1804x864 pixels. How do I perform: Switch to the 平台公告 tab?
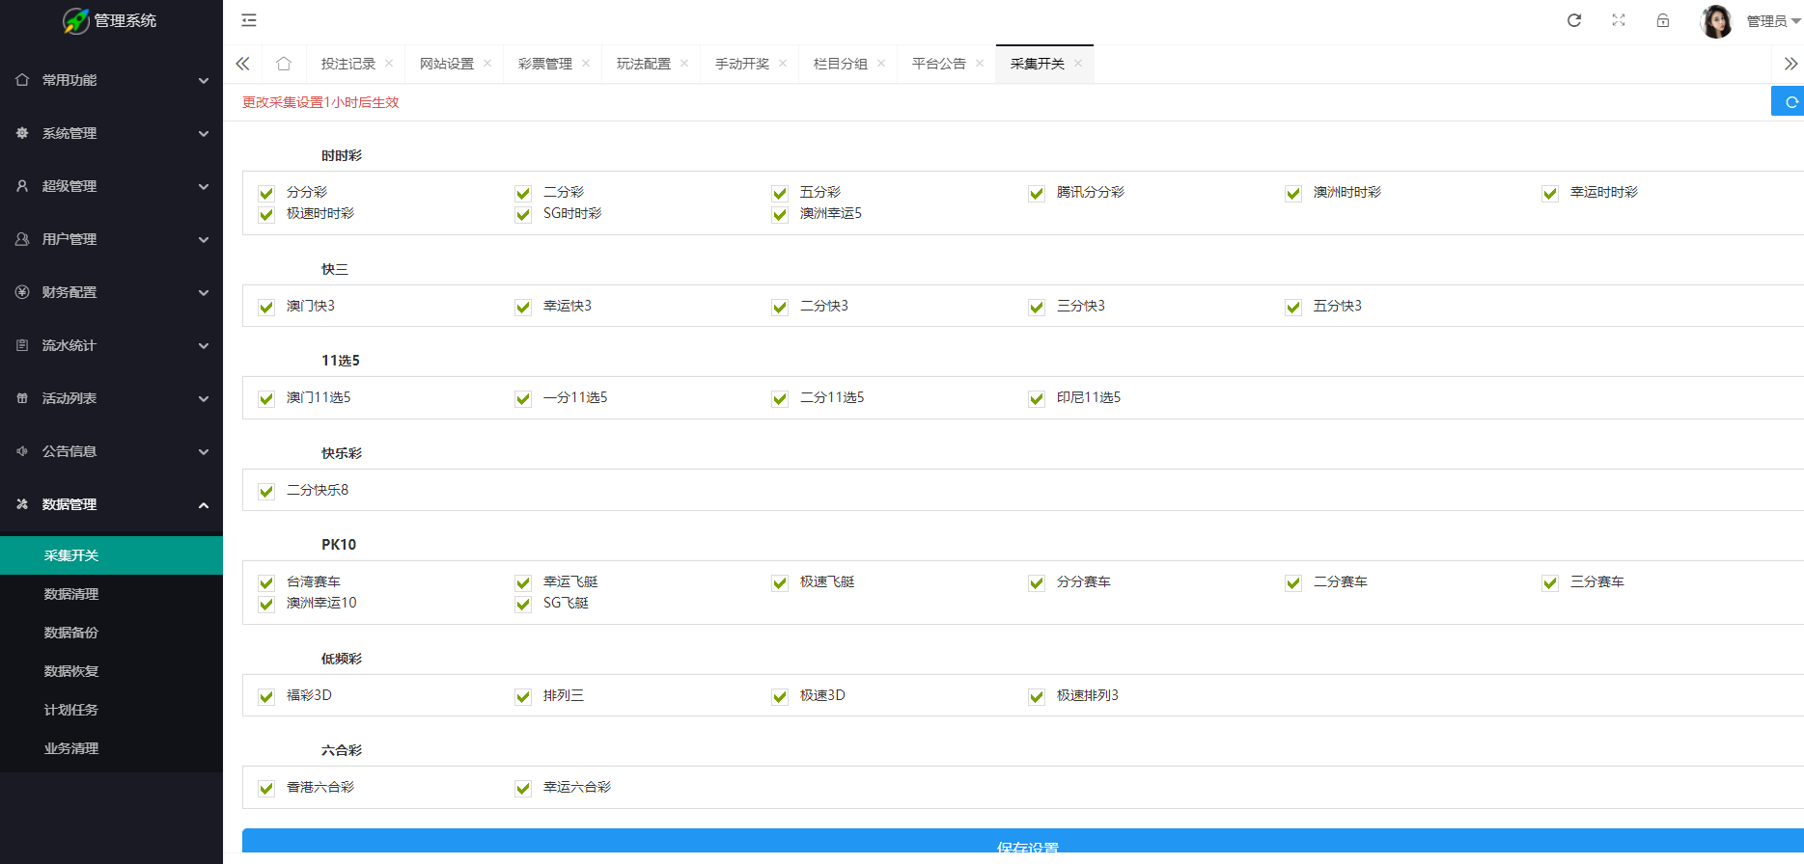pos(939,64)
